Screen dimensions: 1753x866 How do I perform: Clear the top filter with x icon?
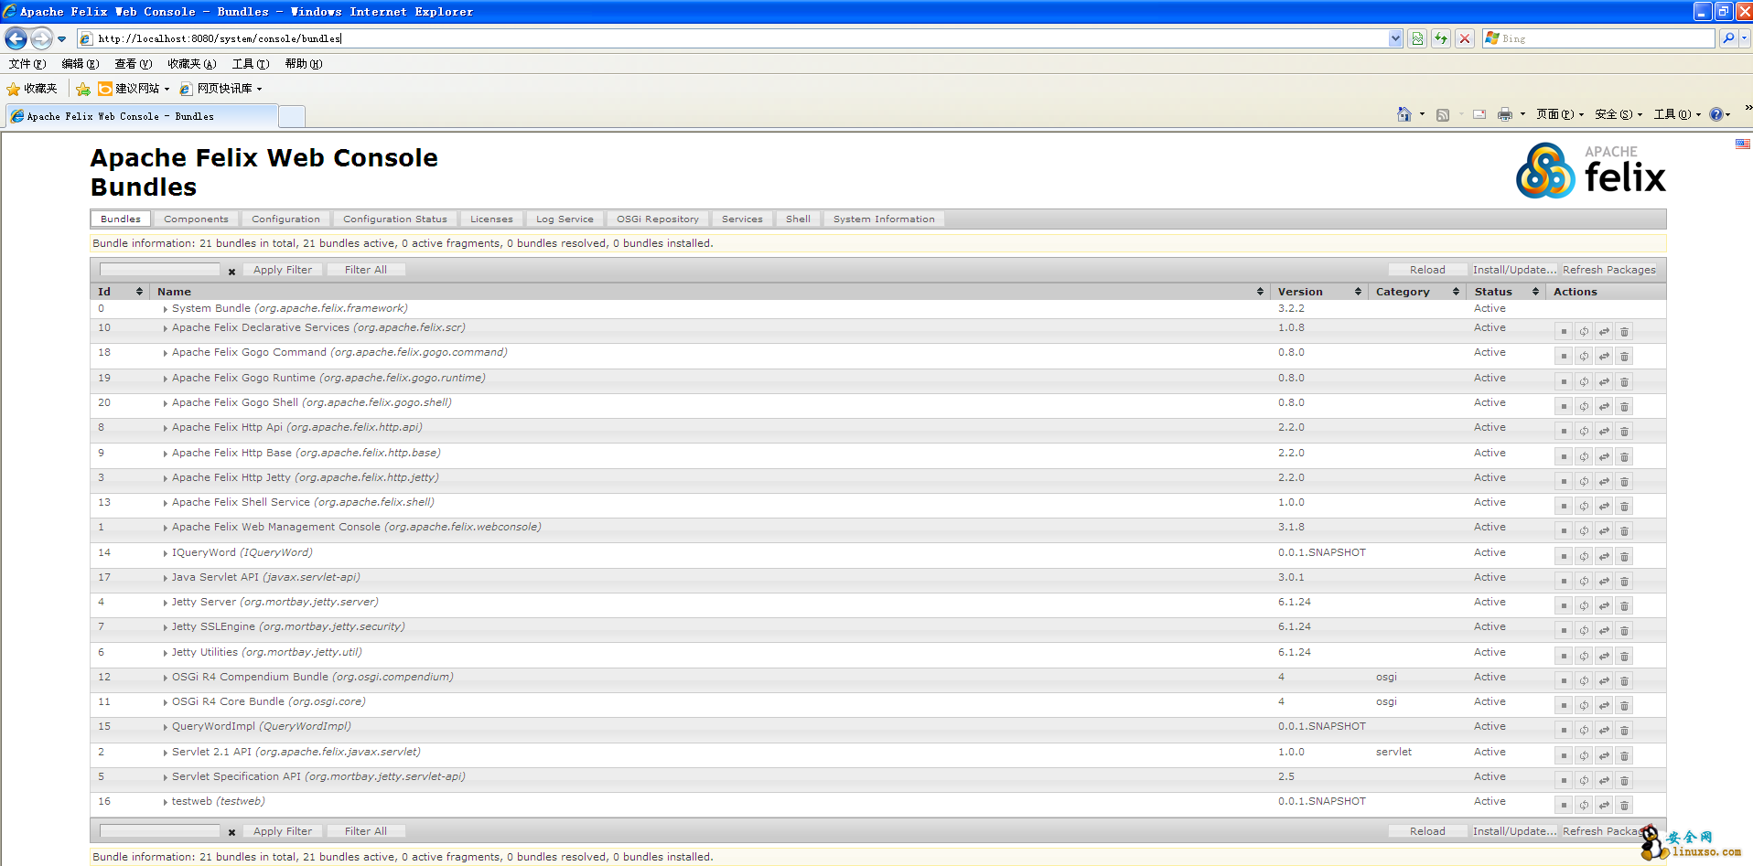(231, 272)
